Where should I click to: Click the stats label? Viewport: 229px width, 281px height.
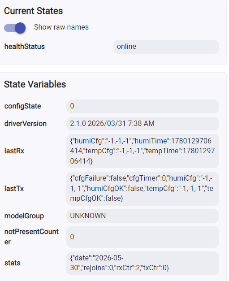pos(13,263)
